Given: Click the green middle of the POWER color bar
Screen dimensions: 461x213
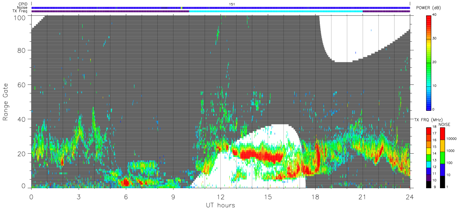Looking at the screenshot, I should (428, 62).
